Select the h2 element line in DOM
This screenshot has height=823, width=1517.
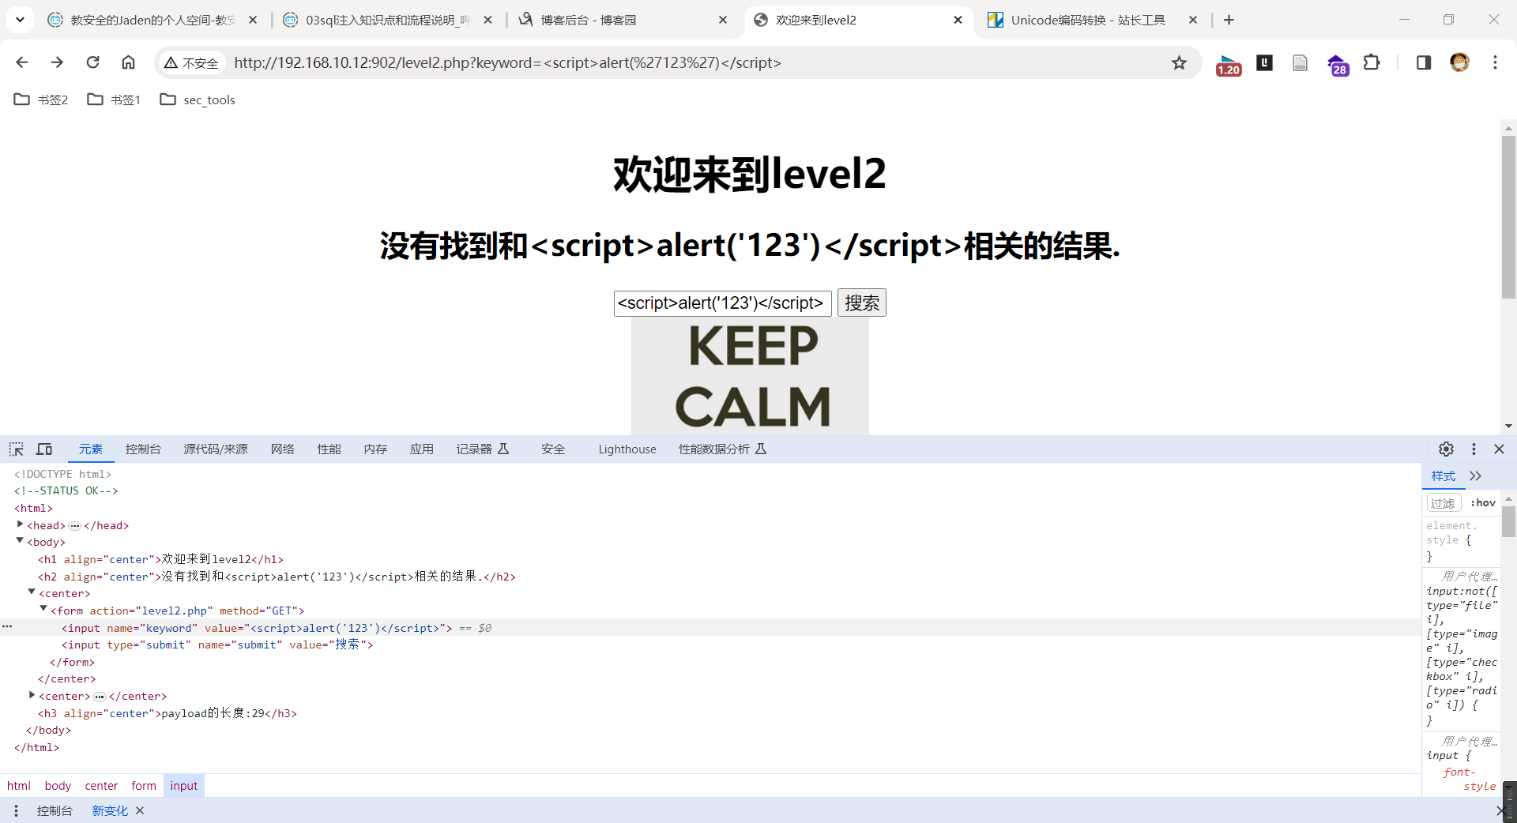coord(277,577)
